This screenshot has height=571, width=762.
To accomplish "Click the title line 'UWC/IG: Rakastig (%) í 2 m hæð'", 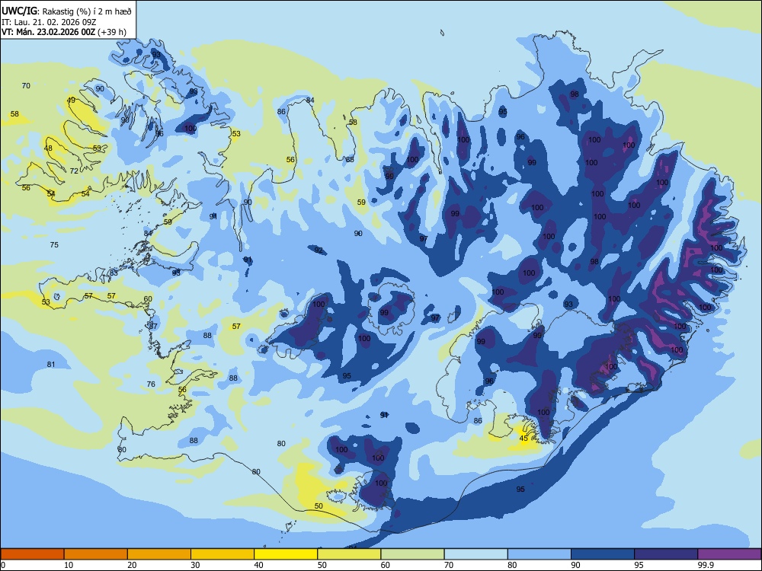I will click(66, 11).
